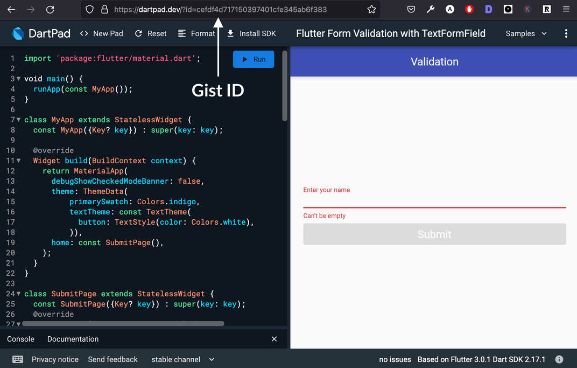The height and width of the screenshot is (368, 577).
Task: Open the Pocket save icon
Action: pos(411,10)
